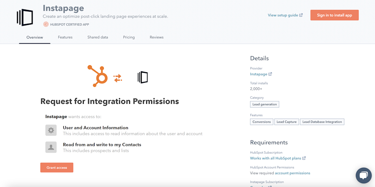This screenshot has height=187, width=375.
Task: Click the User and Account Information text
Action: pyautogui.click(x=95, y=128)
